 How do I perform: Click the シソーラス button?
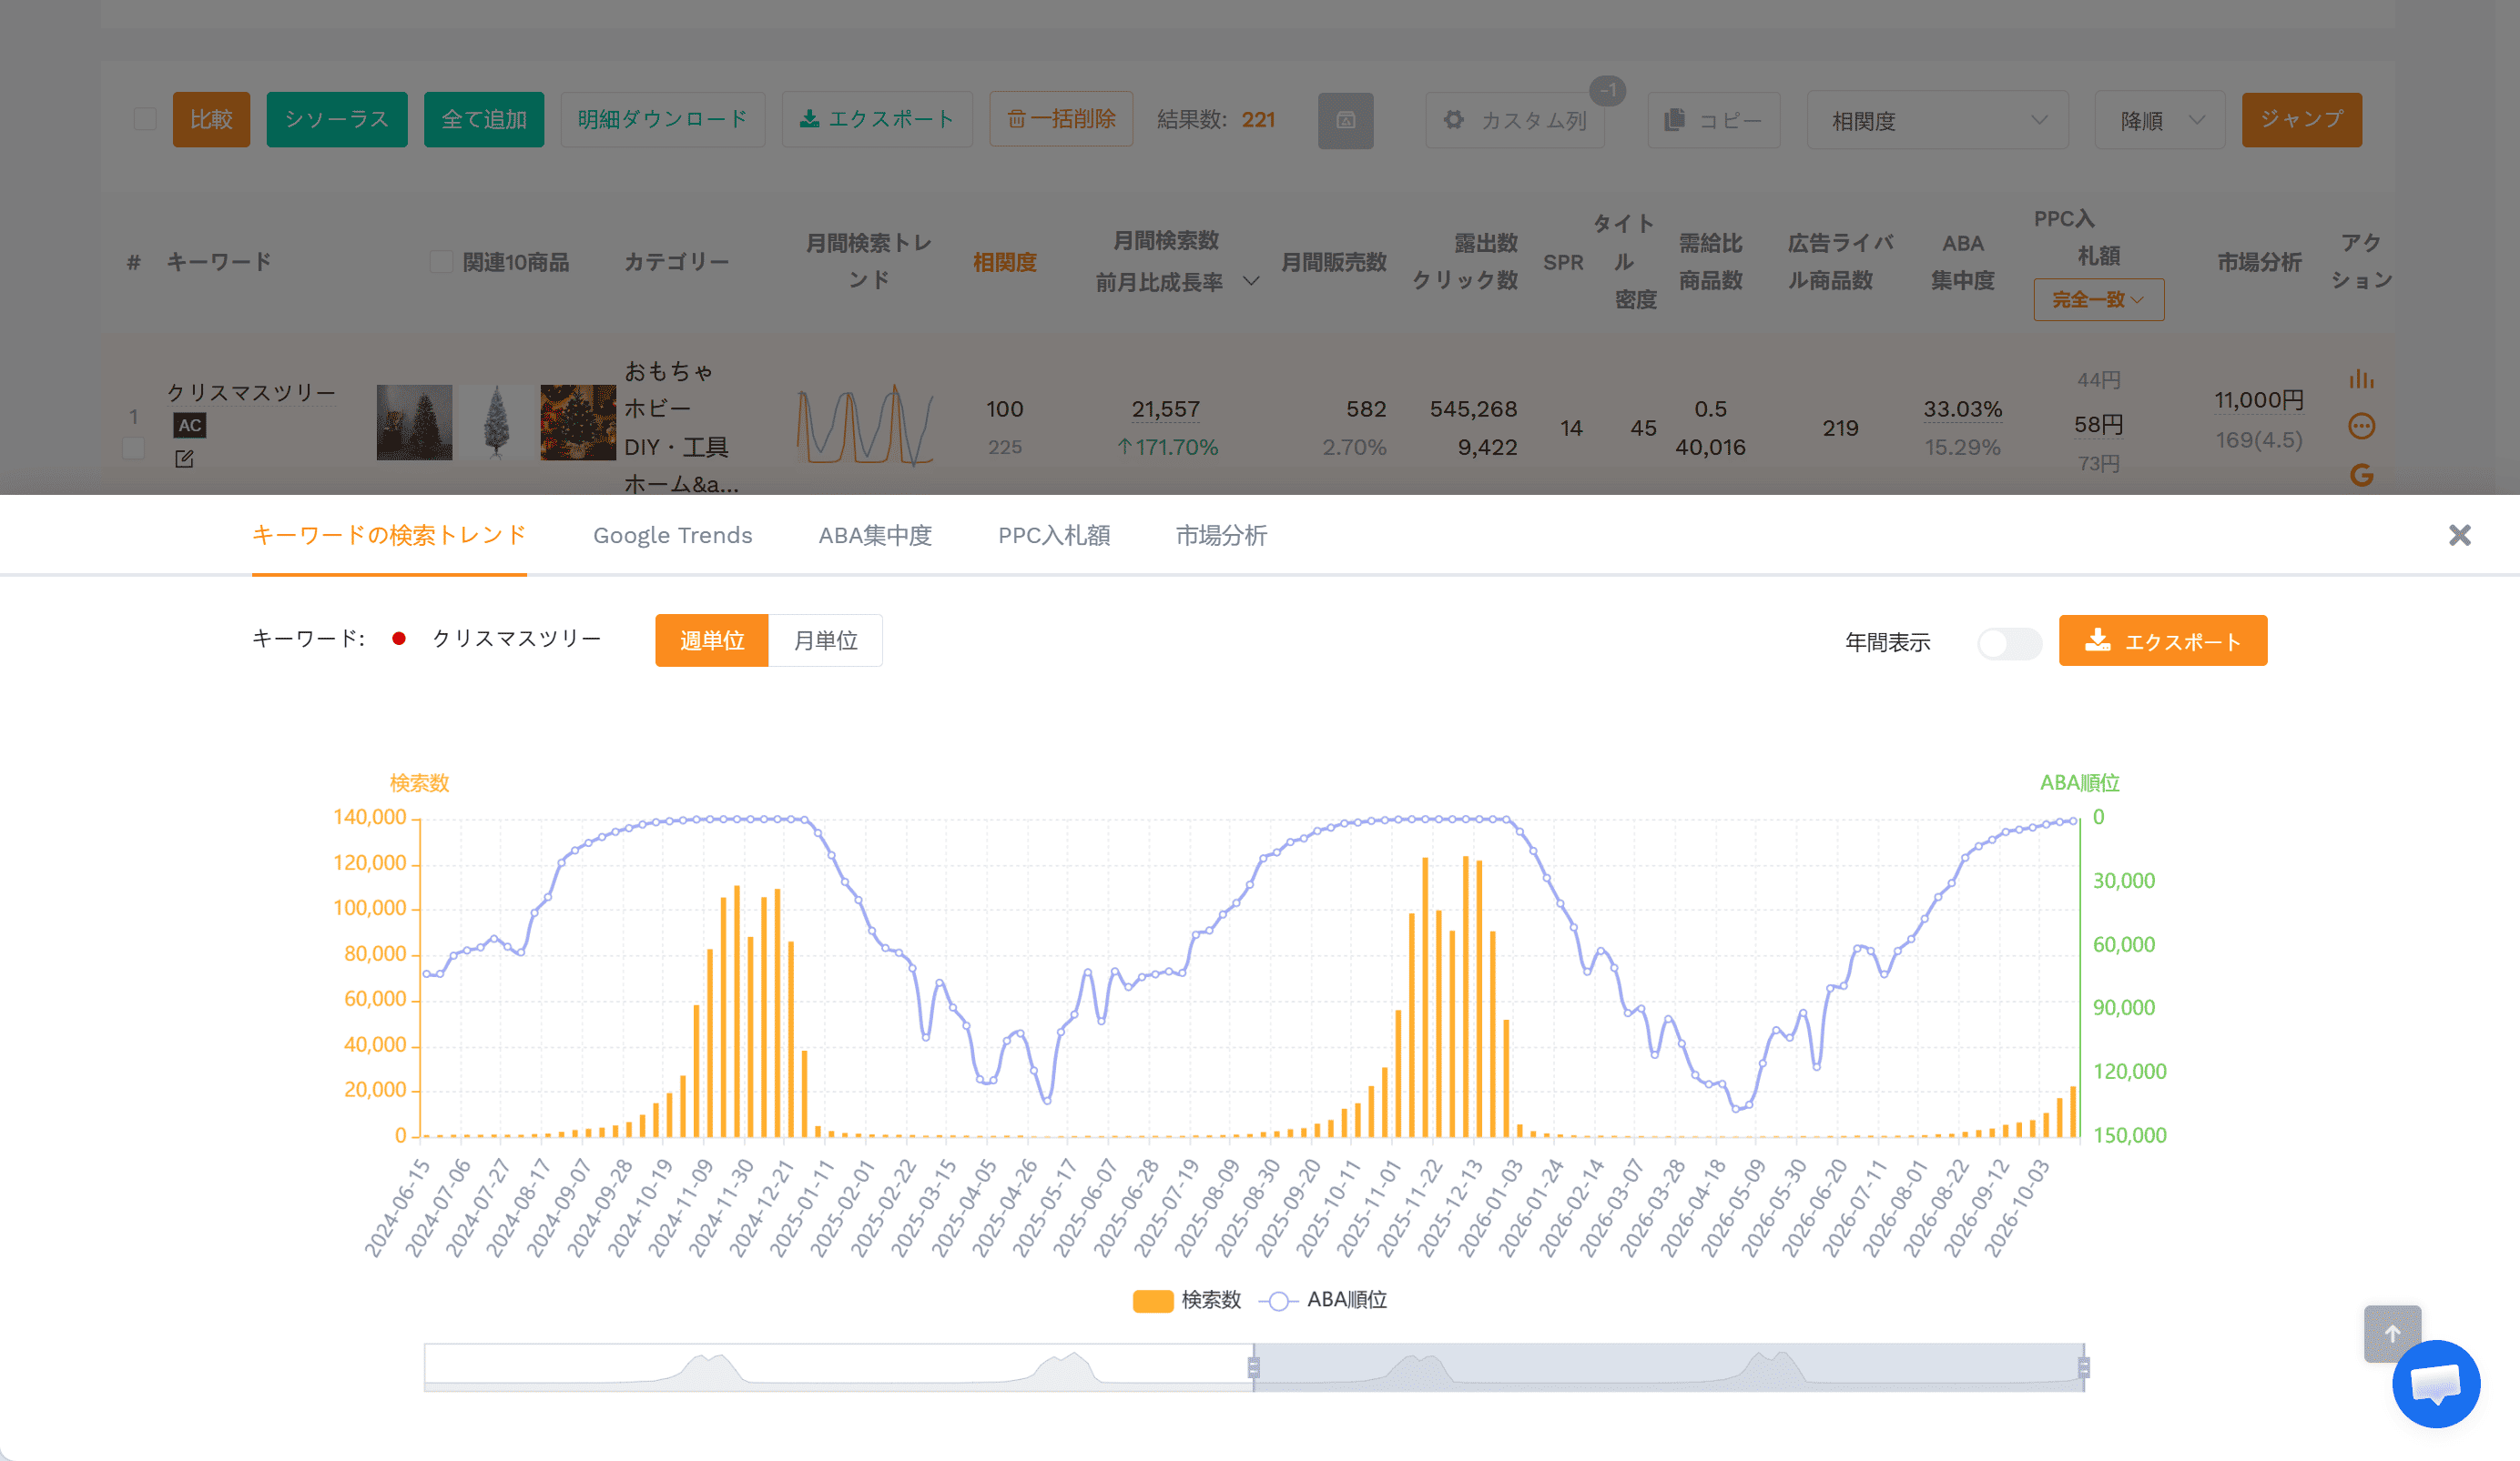coord(336,120)
